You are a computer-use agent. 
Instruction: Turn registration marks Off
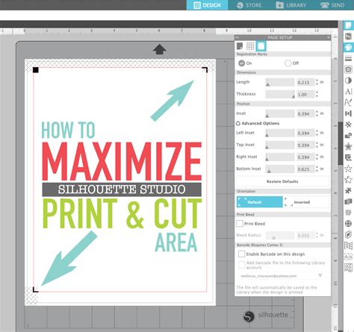(x=288, y=63)
